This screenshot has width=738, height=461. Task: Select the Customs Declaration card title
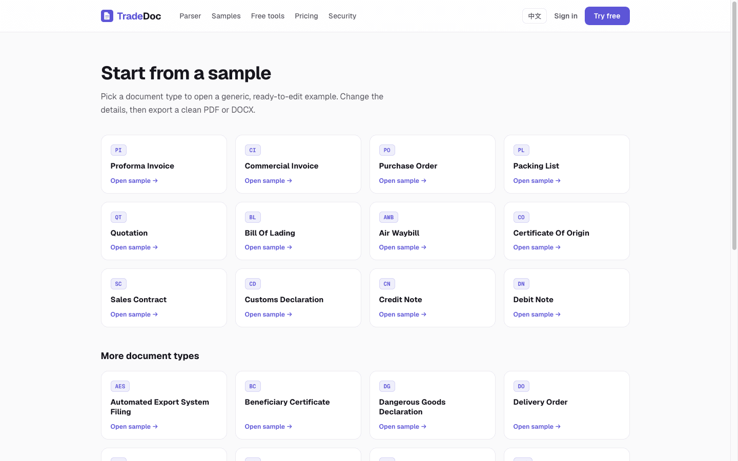[284, 300]
